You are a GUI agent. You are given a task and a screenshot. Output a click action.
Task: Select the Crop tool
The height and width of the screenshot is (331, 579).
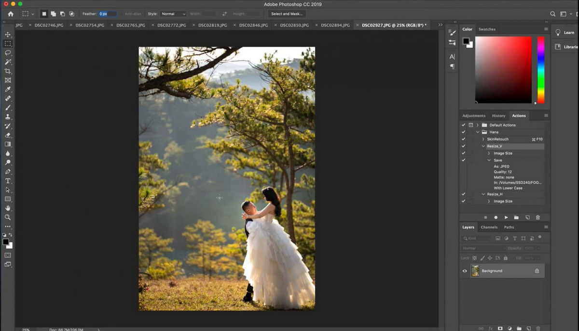pyautogui.click(x=8, y=71)
